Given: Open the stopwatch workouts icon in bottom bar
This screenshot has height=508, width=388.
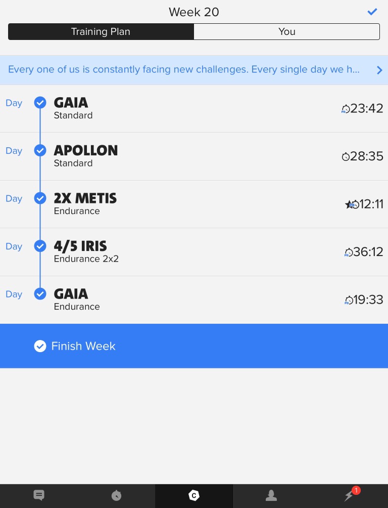Looking at the screenshot, I should tap(116, 495).
